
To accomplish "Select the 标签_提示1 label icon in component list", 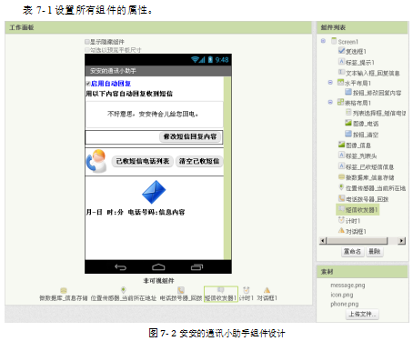I will click(x=341, y=62).
